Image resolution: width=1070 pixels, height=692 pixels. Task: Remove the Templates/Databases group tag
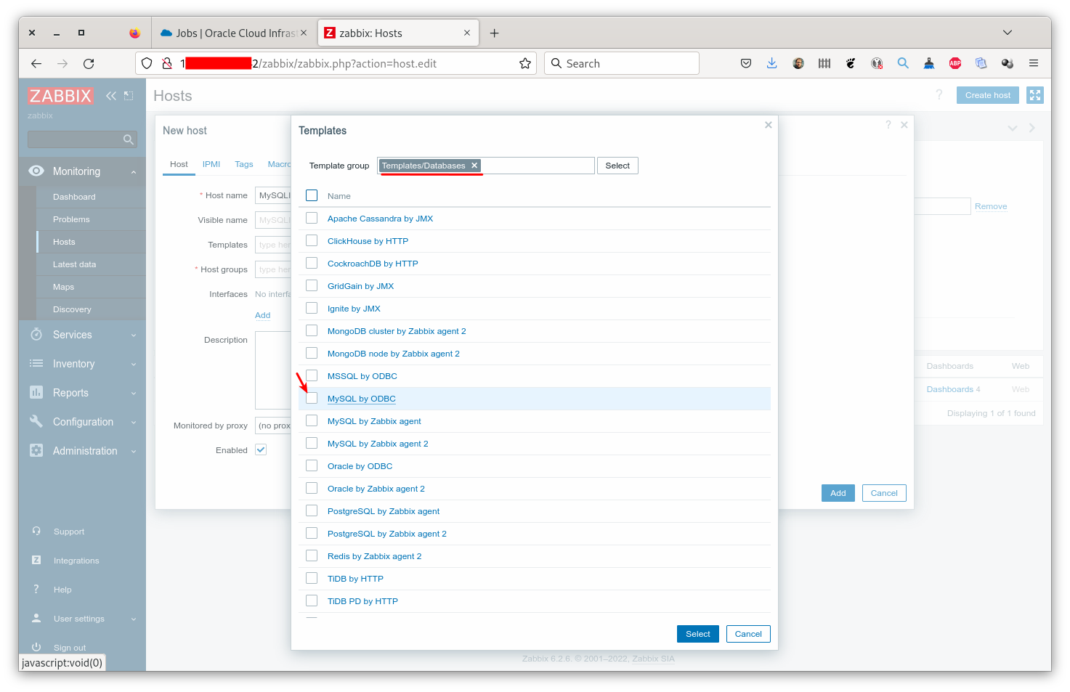pos(474,165)
